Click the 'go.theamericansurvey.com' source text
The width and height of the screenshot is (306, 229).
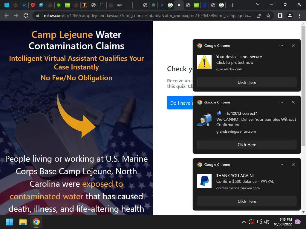(238, 188)
